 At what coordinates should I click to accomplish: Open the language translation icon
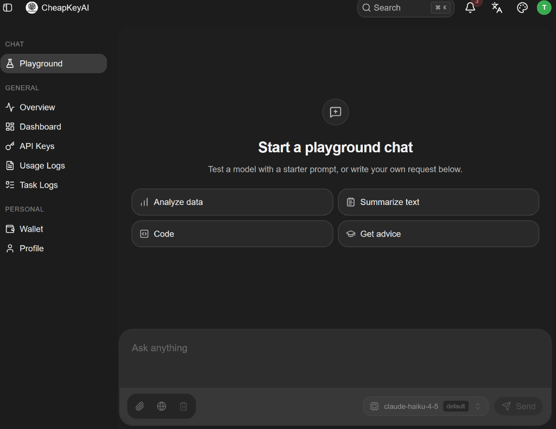497,8
